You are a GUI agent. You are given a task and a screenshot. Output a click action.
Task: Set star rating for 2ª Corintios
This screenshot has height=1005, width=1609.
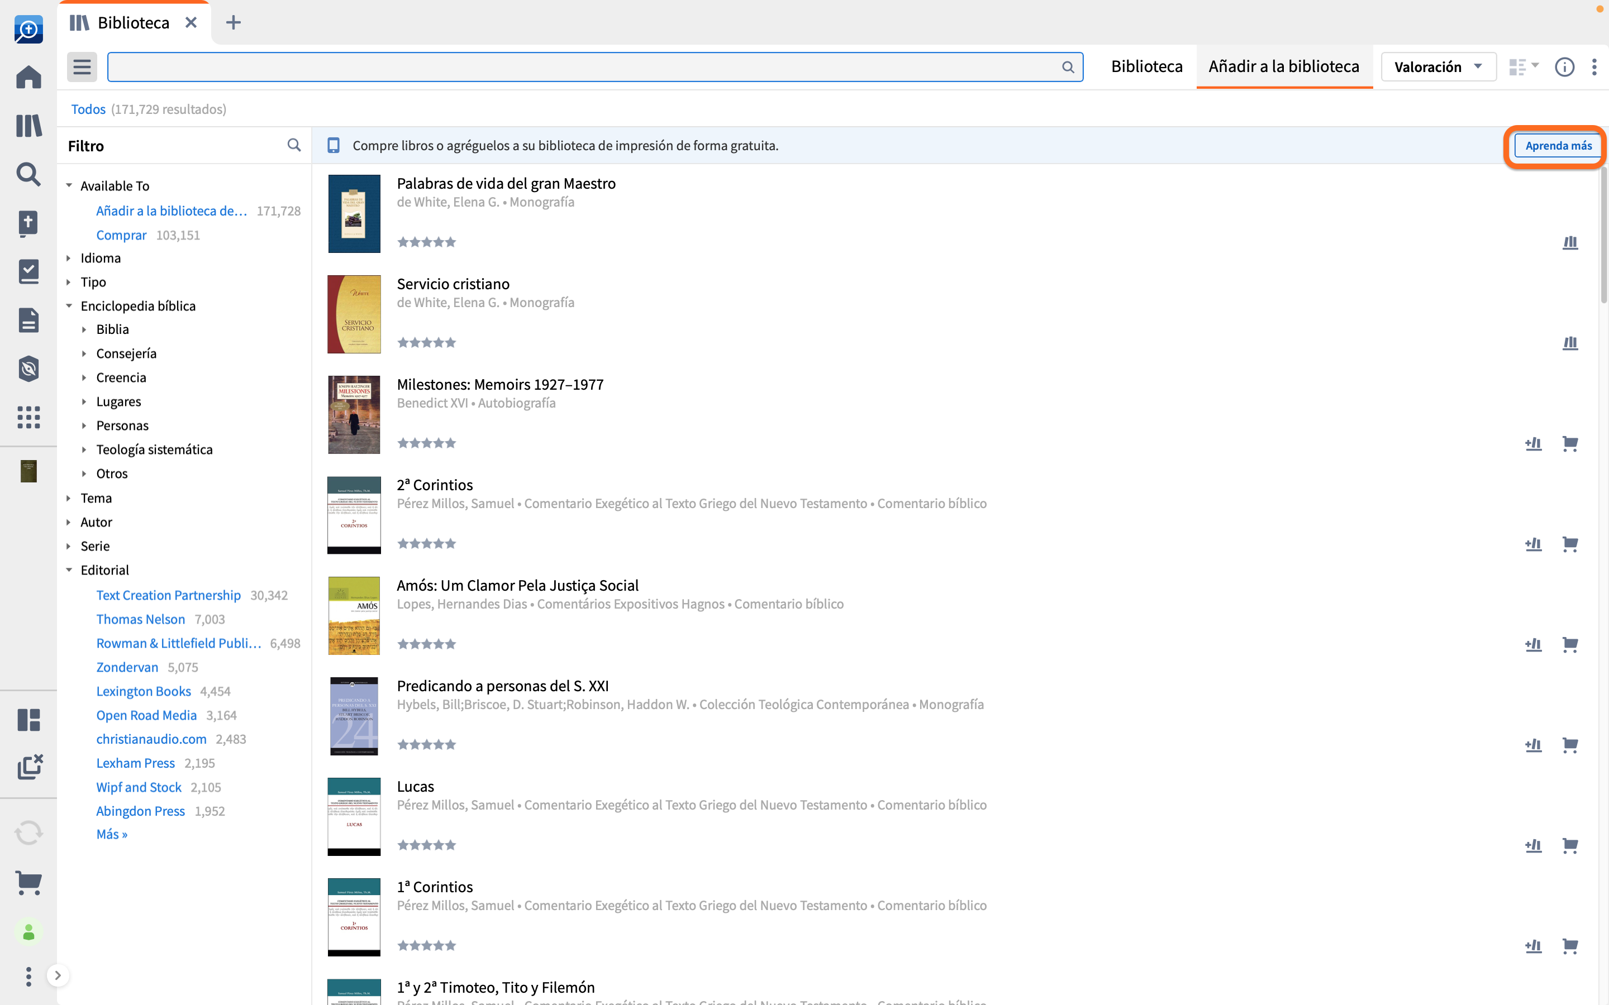tap(426, 544)
